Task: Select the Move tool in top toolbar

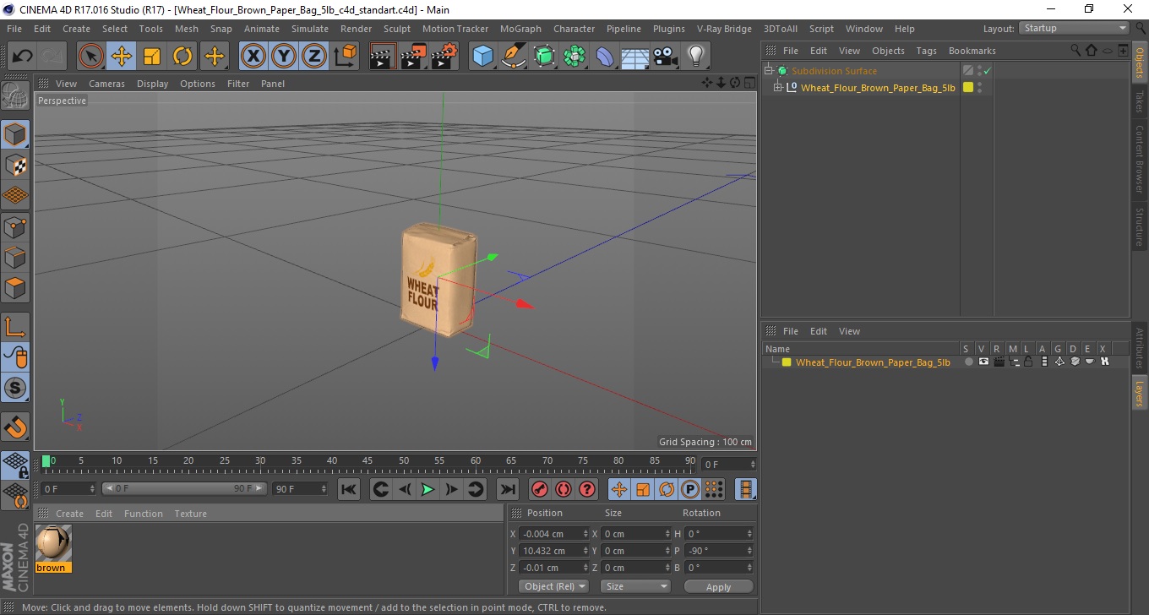Action: coord(122,57)
